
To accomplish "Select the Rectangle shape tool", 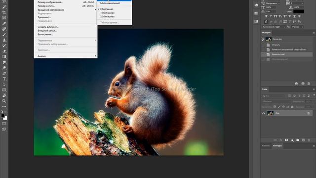I will 4,90.
